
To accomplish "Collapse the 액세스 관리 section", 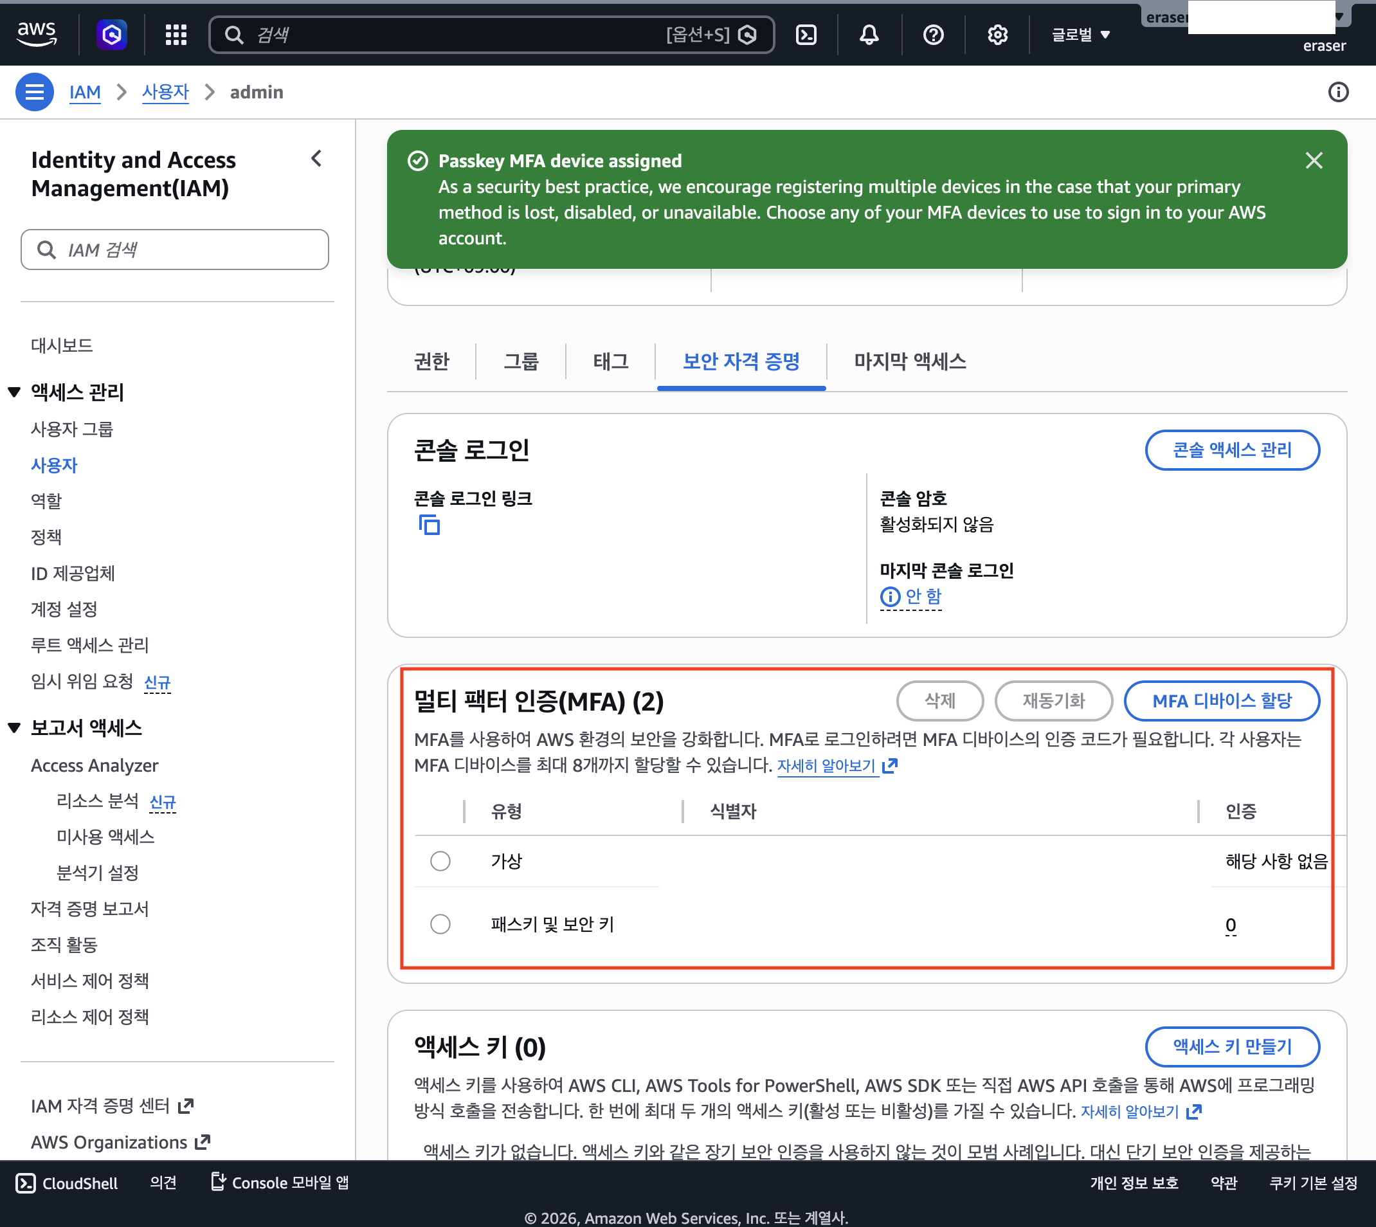I will click(14, 392).
